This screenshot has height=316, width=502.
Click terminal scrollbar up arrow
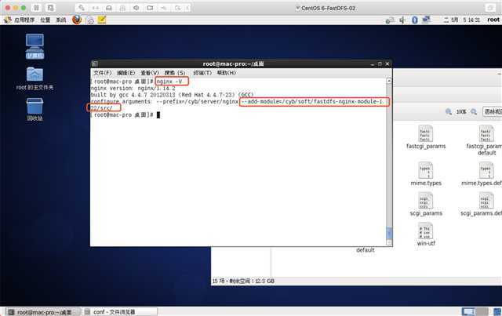pyautogui.click(x=389, y=81)
